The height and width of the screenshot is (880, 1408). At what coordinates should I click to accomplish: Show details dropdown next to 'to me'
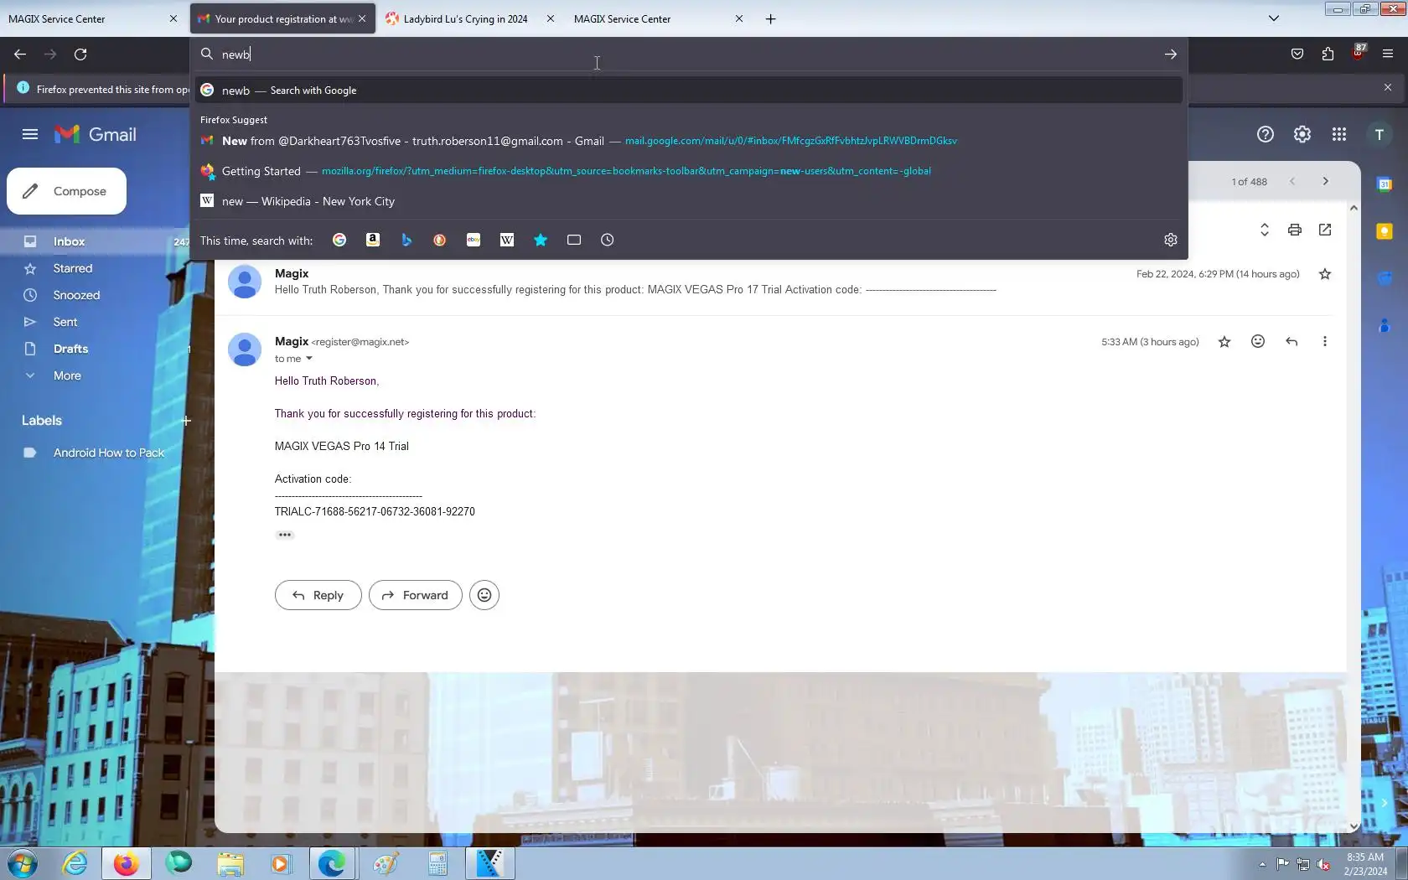click(309, 359)
